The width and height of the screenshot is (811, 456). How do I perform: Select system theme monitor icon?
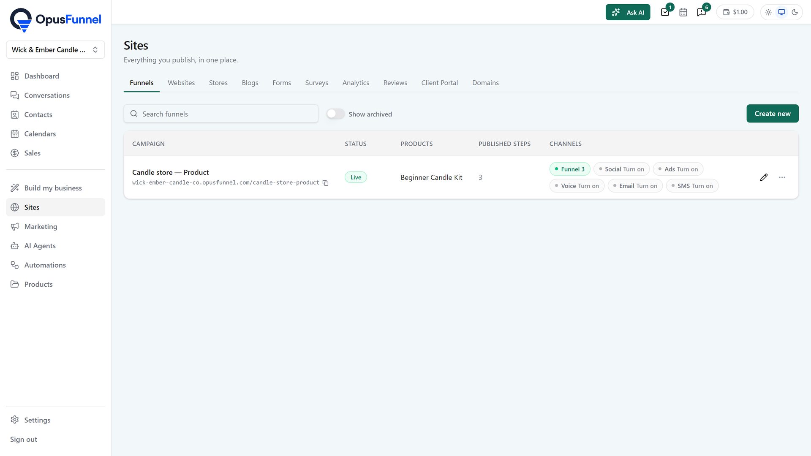(781, 12)
